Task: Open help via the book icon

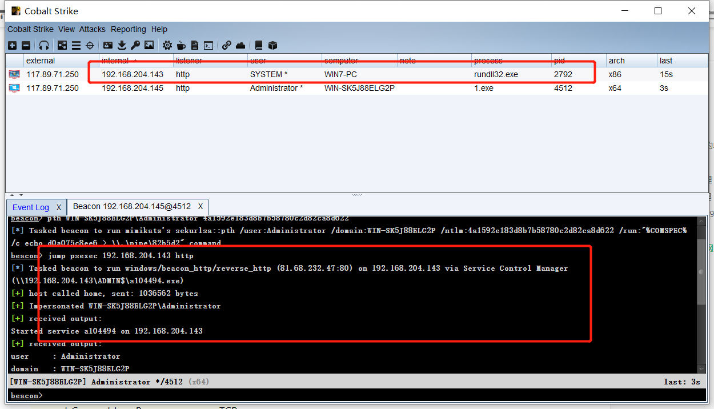Action: pos(259,45)
